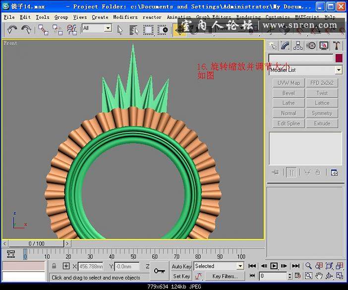Toggle Window/Crossing selection mode
The image size is (348, 290).
click(163, 30)
